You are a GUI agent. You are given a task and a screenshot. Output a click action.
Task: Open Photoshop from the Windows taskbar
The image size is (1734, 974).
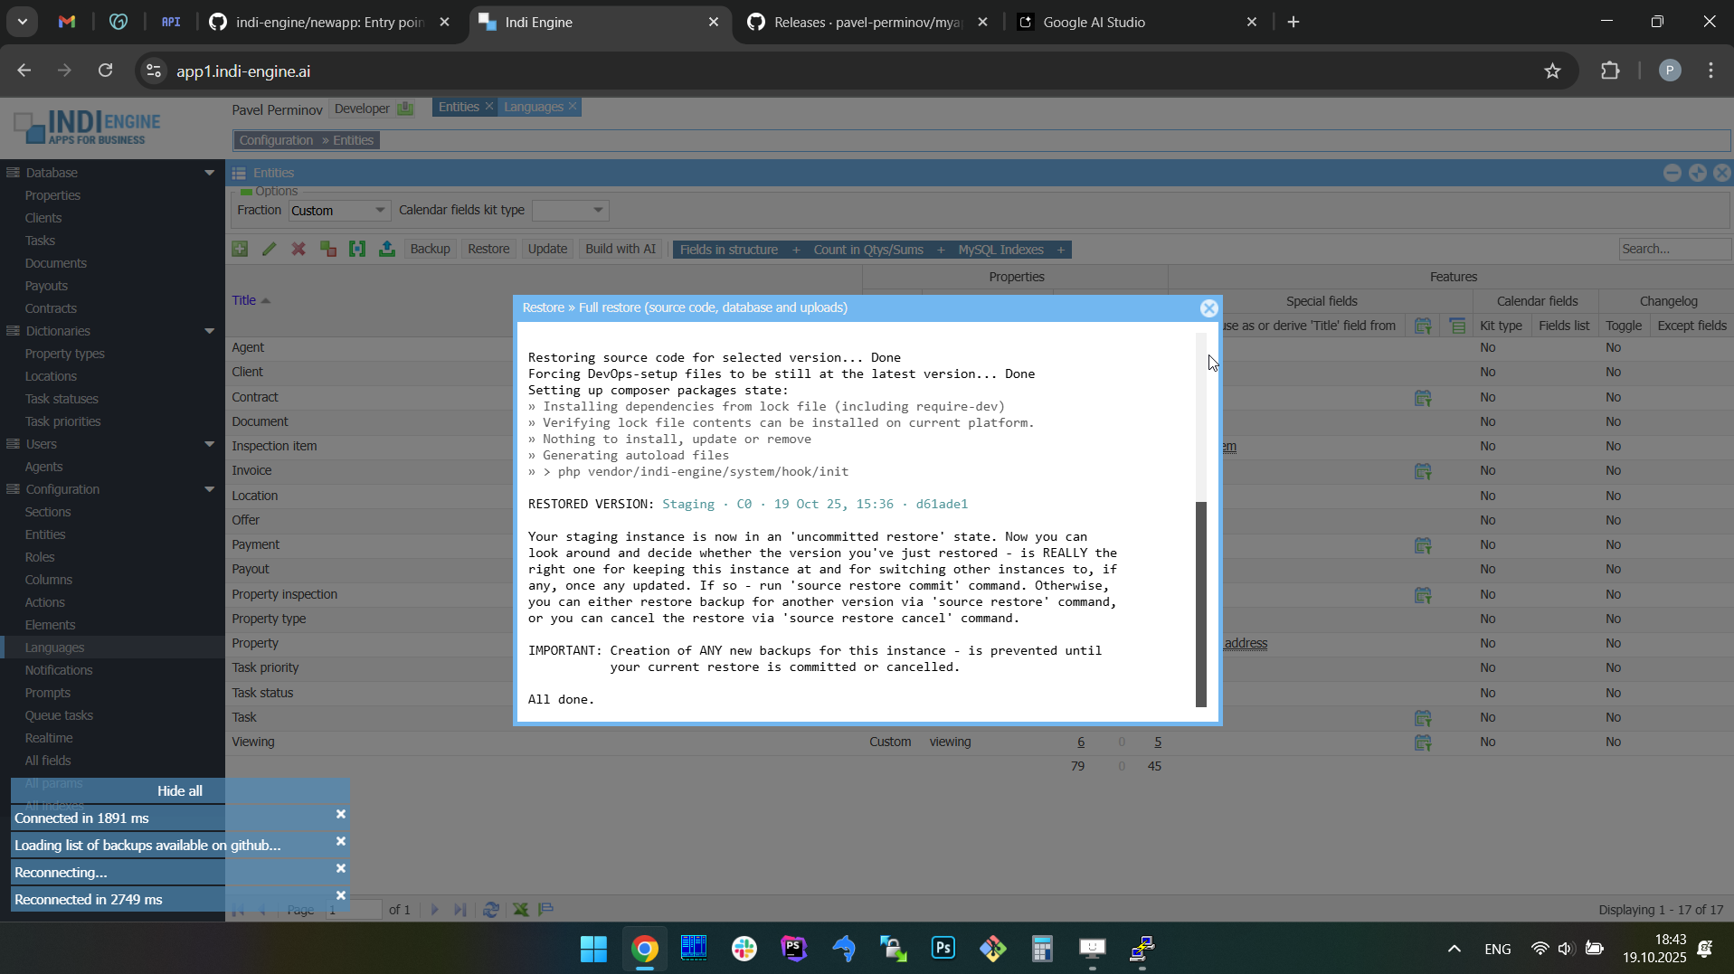(x=943, y=949)
